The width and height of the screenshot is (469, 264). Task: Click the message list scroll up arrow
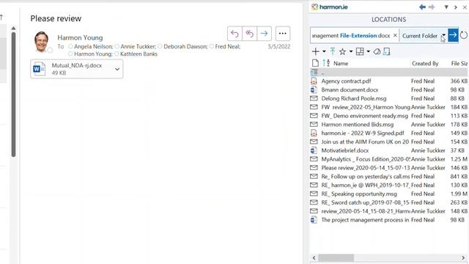(13, 29)
